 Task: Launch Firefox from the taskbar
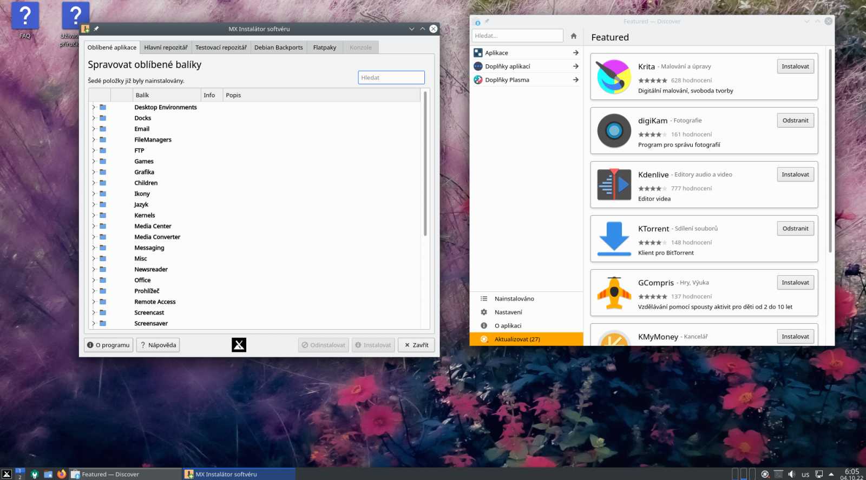pos(62,474)
